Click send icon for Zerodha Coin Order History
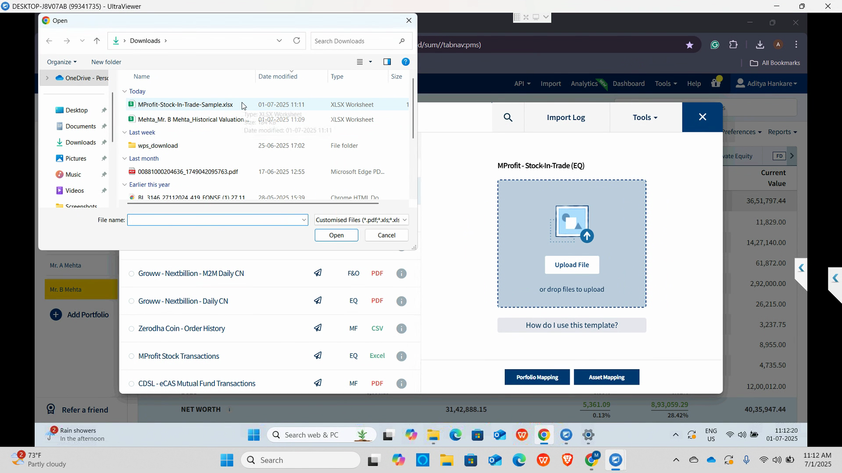 coord(318,328)
